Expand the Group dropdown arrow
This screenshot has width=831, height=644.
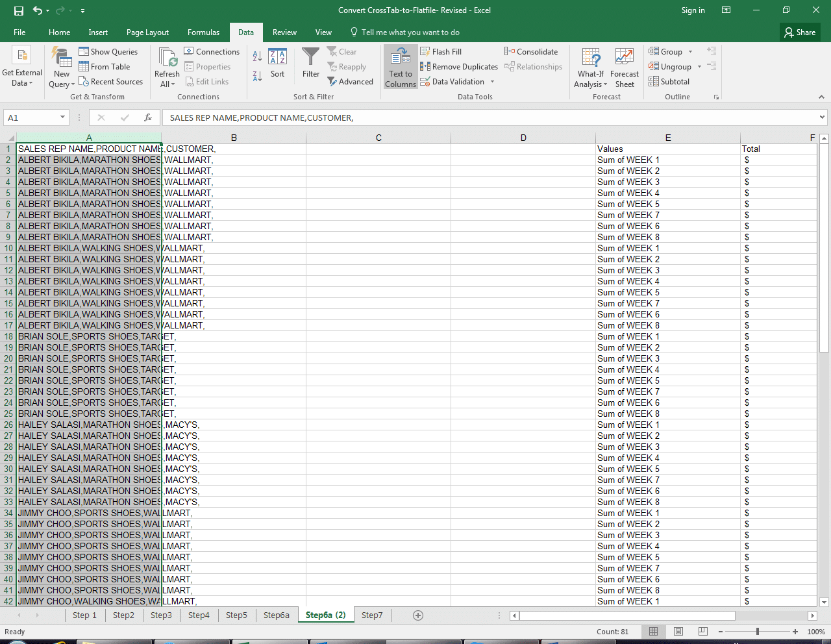[691, 52]
